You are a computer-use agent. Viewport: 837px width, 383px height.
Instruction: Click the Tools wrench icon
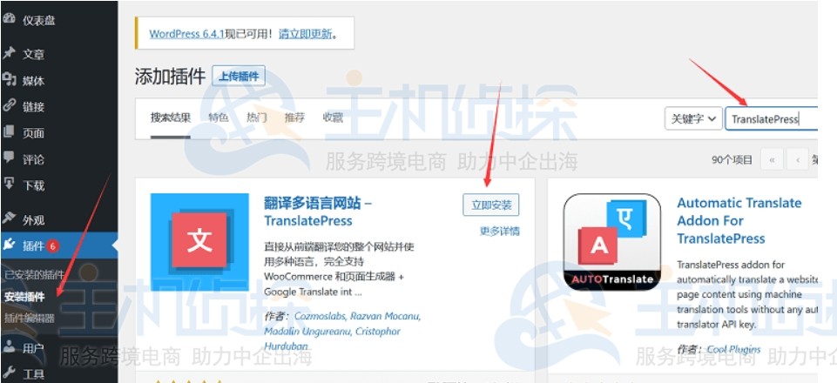click(x=9, y=373)
